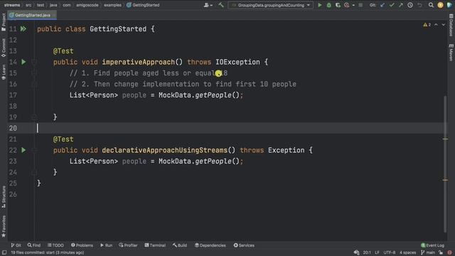Click amigoscode breadcrumb in navigation bar

click(x=87, y=5)
